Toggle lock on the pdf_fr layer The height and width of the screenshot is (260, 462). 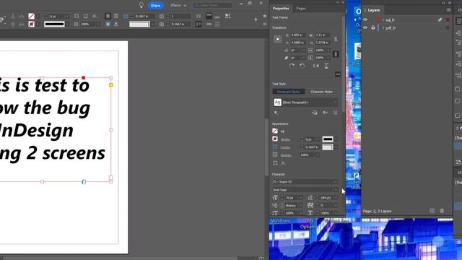coord(373,27)
